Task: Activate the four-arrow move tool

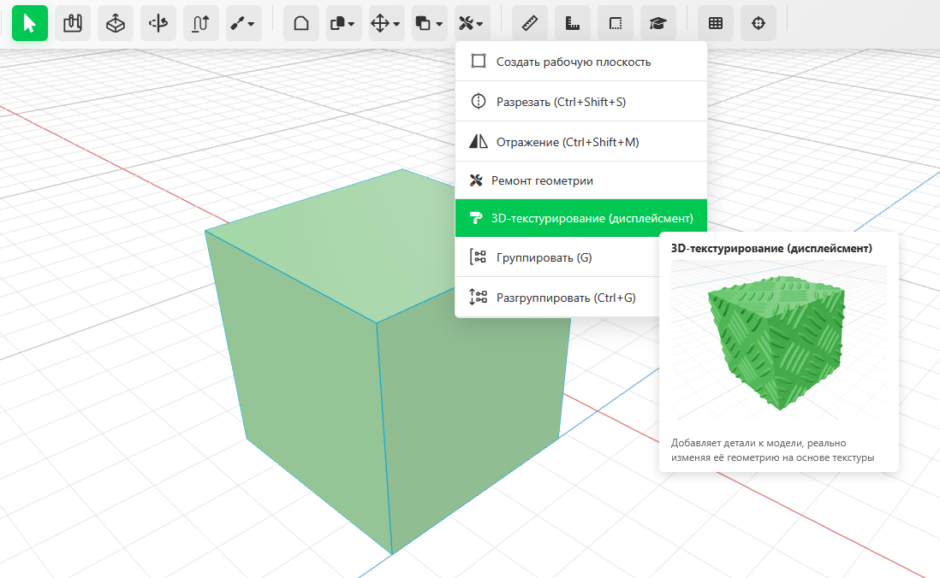Action: click(x=380, y=23)
